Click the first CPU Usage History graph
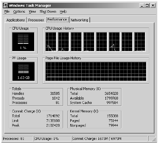This screenshot has width=158, height=143. [51, 42]
